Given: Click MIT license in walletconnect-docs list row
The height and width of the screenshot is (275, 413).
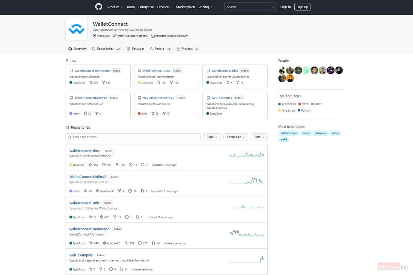Looking at the screenshot, I should (x=107, y=165).
